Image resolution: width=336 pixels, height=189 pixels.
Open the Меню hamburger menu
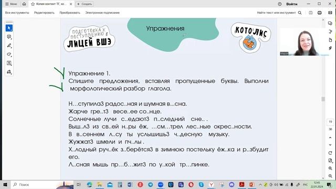pos(11,4)
